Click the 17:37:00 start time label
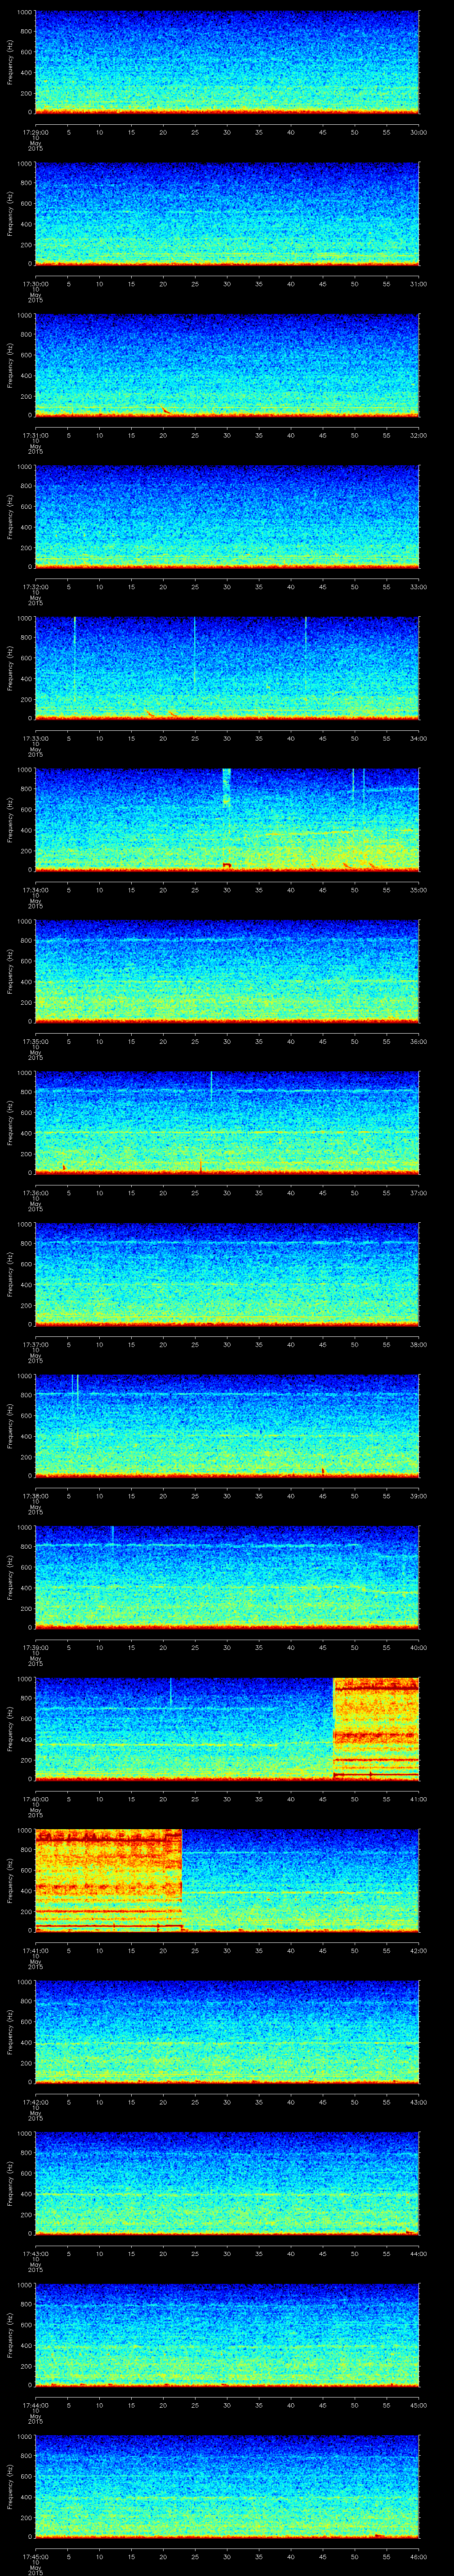 click(x=35, y=1344)
